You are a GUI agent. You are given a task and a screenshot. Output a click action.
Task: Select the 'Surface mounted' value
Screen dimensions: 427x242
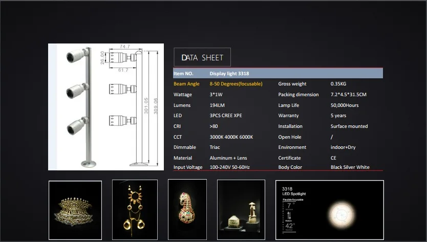coord(349,126)
